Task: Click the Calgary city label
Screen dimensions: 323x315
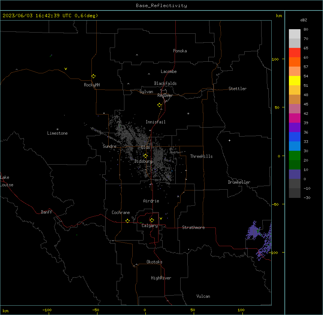Action: coord(150,226)
